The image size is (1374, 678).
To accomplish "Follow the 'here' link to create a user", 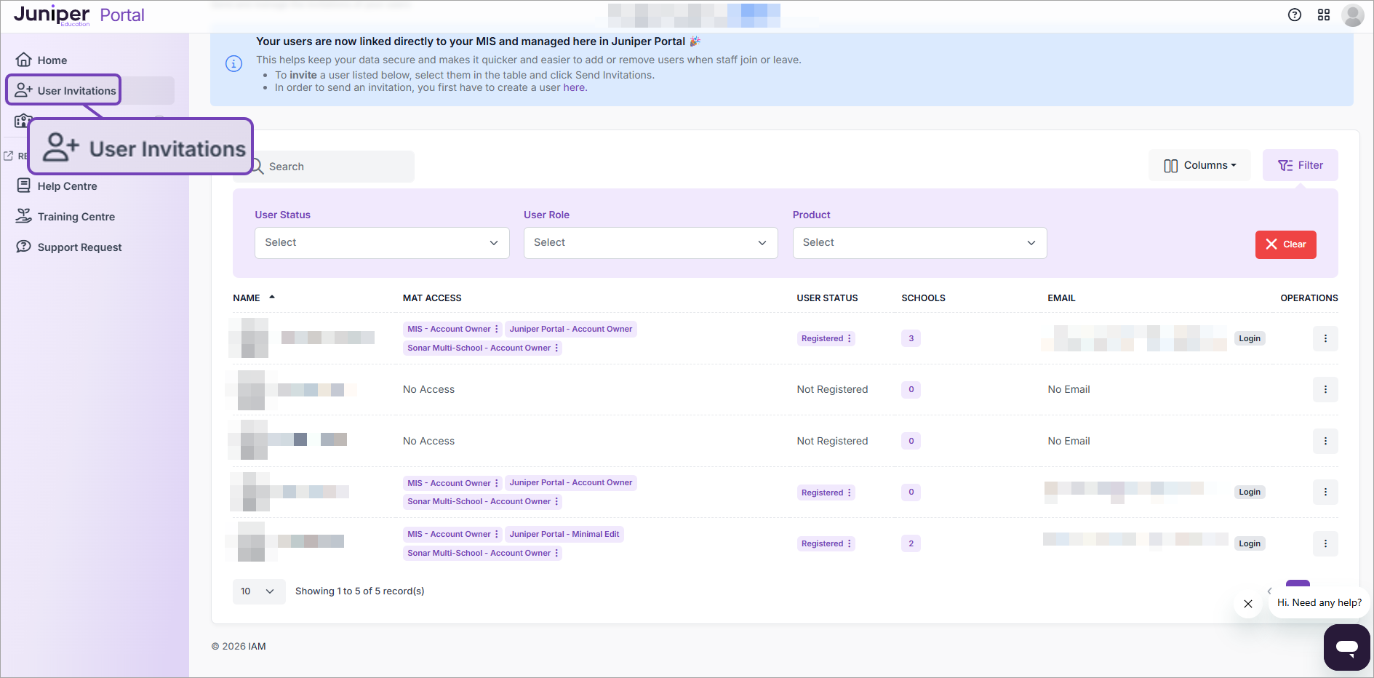I will point(574,87).
